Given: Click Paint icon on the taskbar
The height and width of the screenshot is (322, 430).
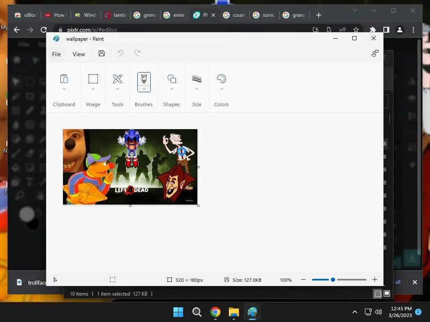Looking at the screenshot, I should click(252, 312).
